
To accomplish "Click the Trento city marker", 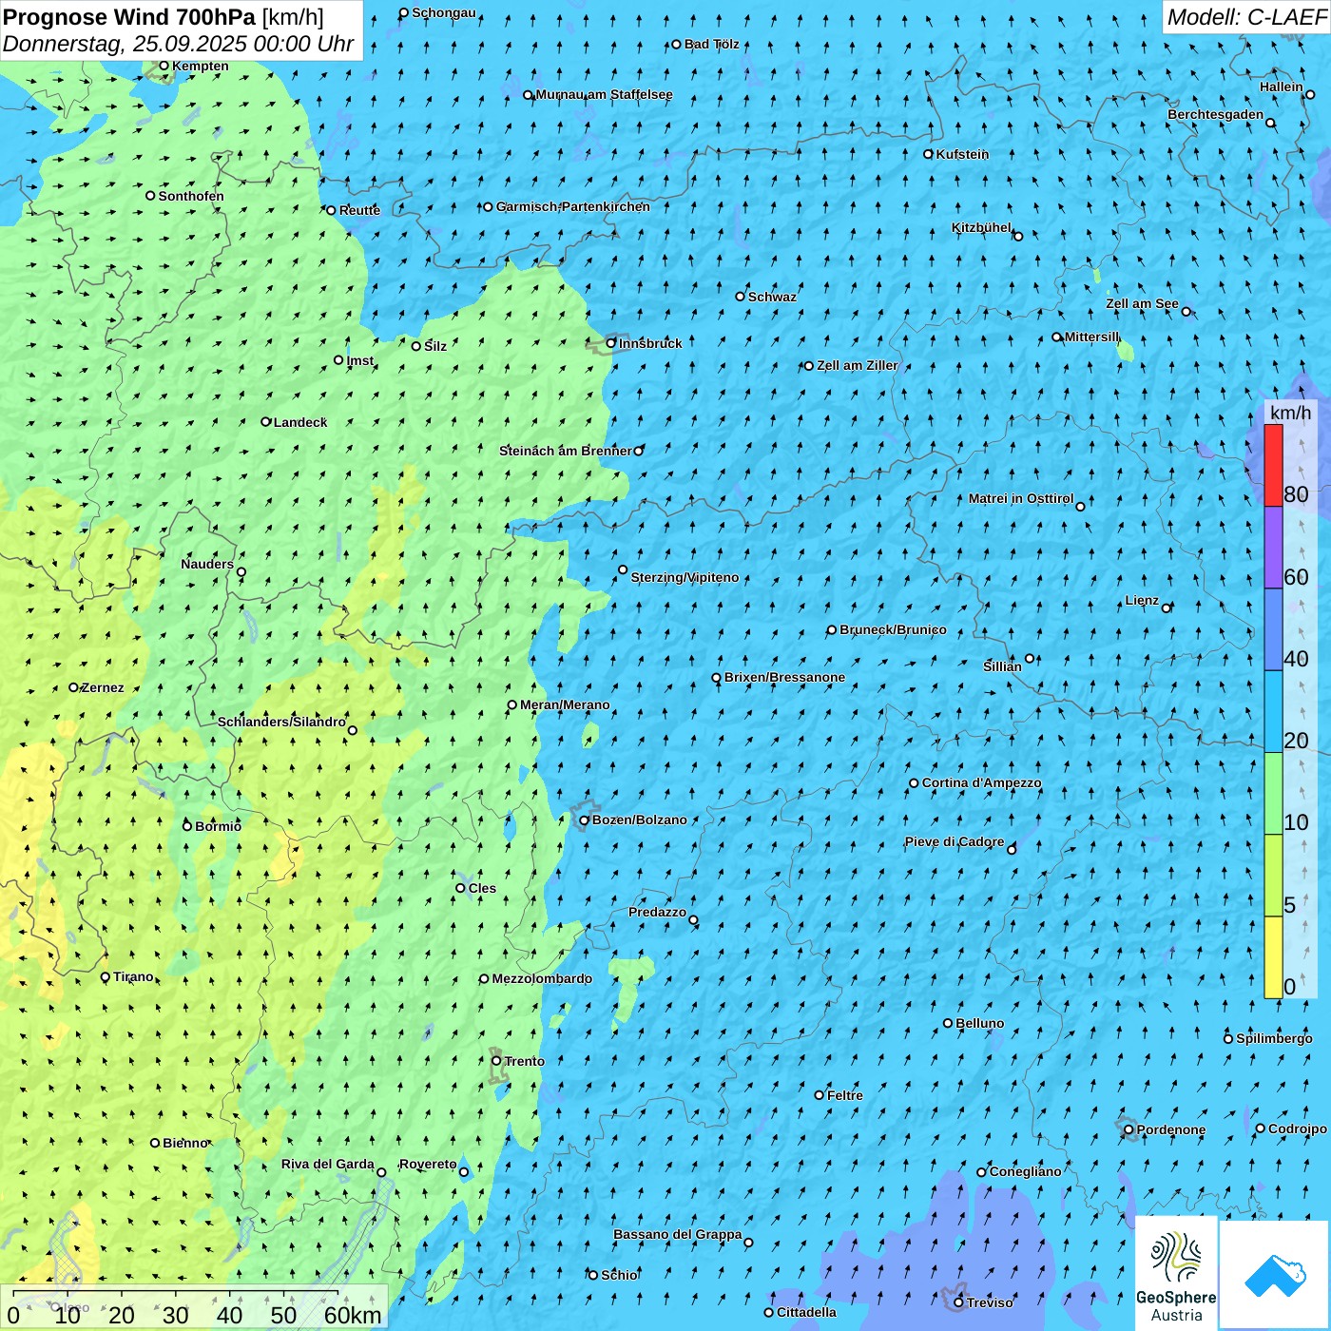I will coord(496,1061).
